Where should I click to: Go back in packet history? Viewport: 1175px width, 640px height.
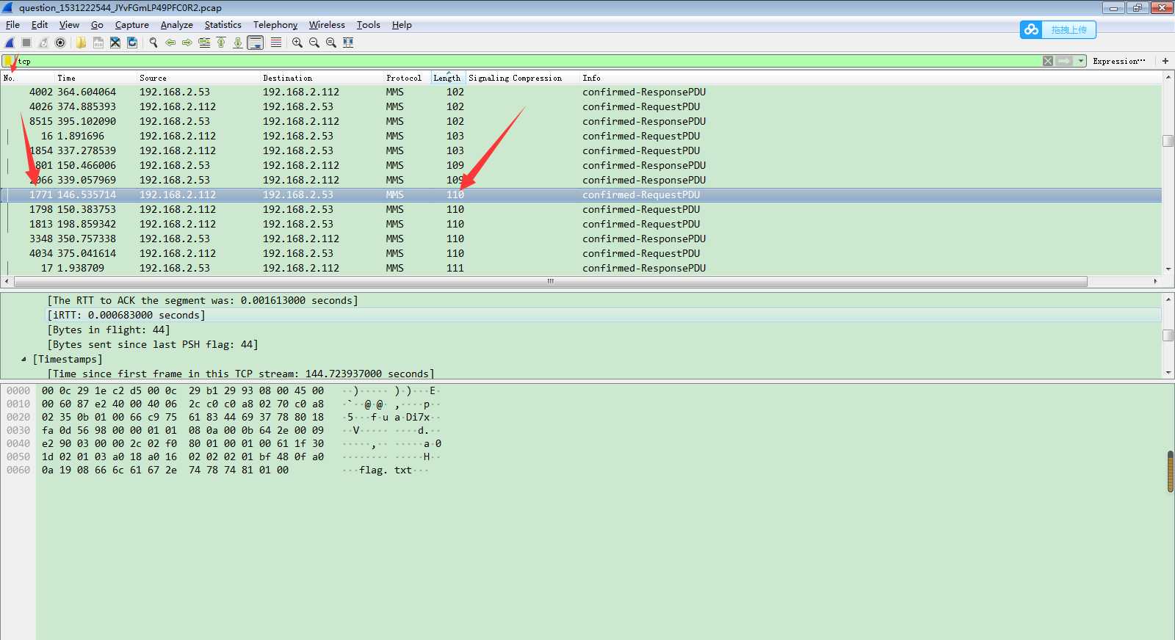(x=170, y=43)
